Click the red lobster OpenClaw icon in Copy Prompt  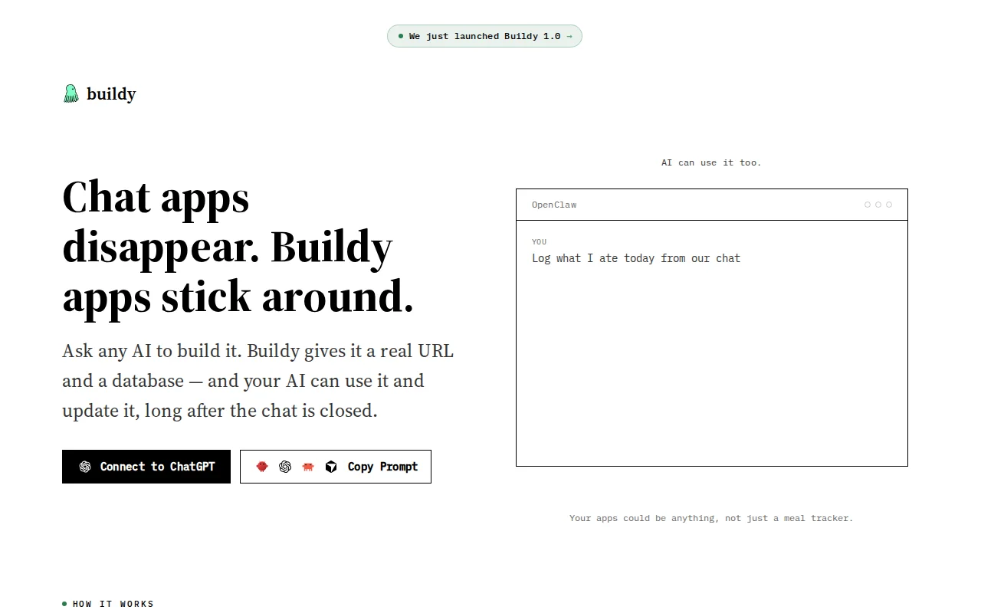[x=262, y=467]
